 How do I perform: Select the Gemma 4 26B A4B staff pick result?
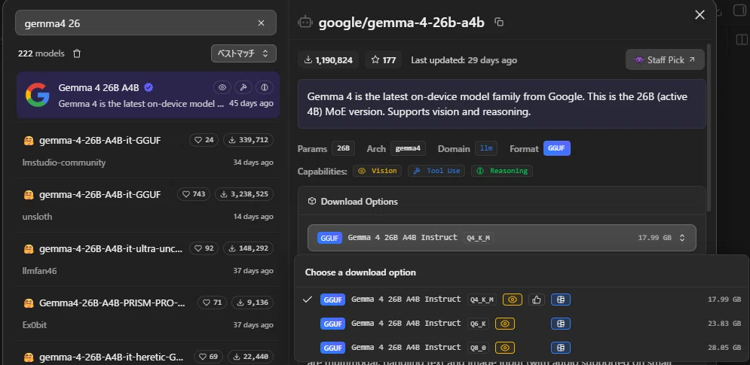(148, 95)
